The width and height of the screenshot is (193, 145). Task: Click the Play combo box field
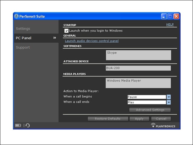[147, 102]
